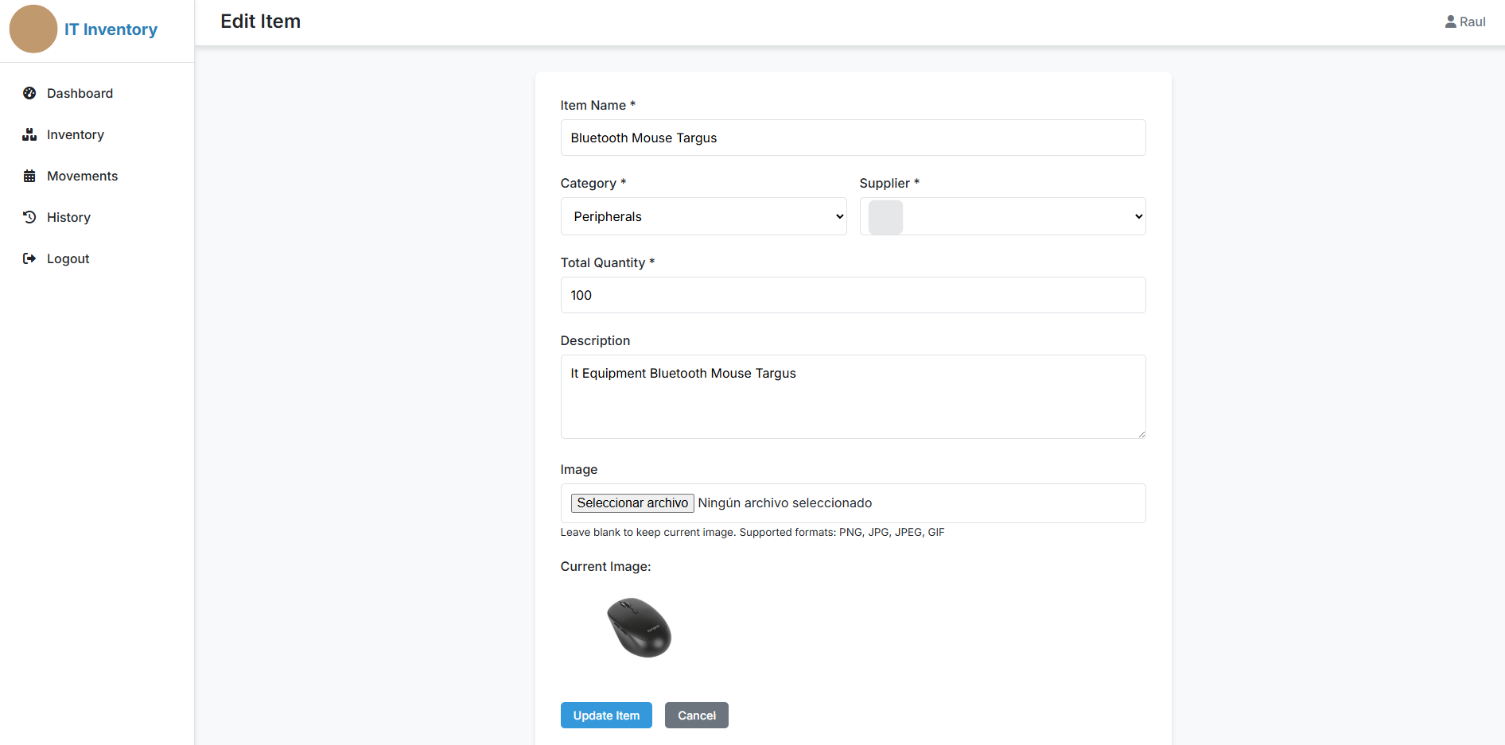Open the Category dropdown showing Peripherals
1505x745 pixels.
pyautogui.click(x=703, y=216)
